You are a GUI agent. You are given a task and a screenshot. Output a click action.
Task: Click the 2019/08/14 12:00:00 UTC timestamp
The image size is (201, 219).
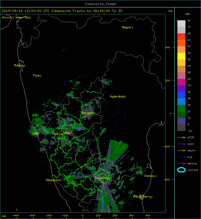(25, 11)
